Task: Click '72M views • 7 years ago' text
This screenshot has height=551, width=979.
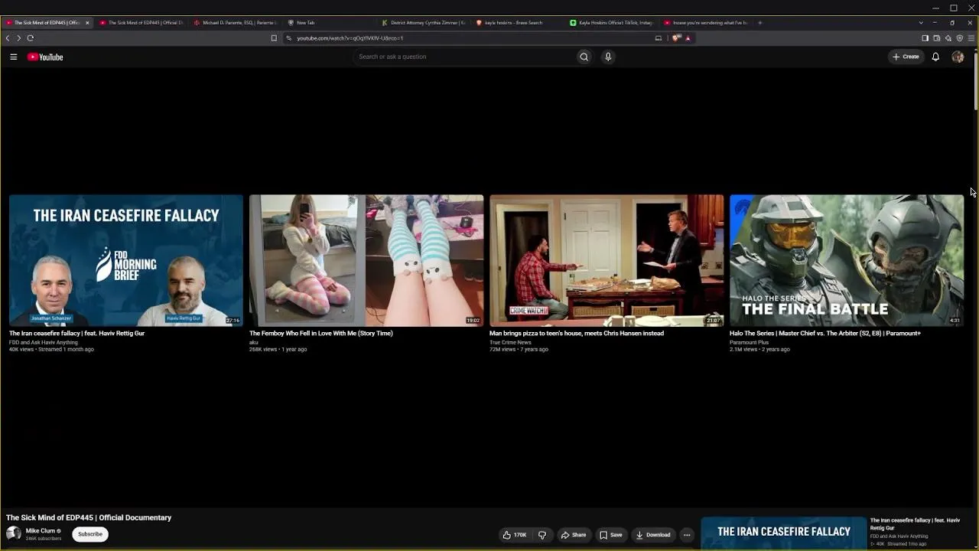Action: pyautogui.click(x=518, y=350)
